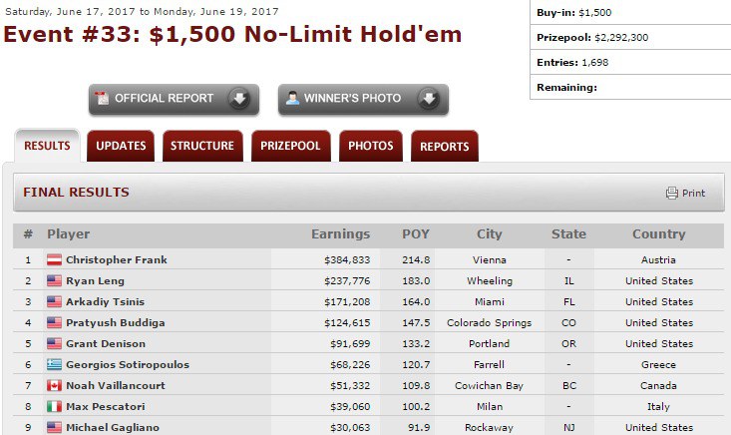Image resolution: width=731 pixels, height=435 pixels.
Task: Click the printer icon beside Print
Action: click(x=671, y=194)
